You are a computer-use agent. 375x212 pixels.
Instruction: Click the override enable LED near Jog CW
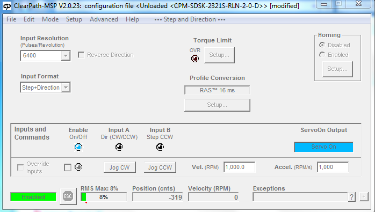click(x=78, y=167)
